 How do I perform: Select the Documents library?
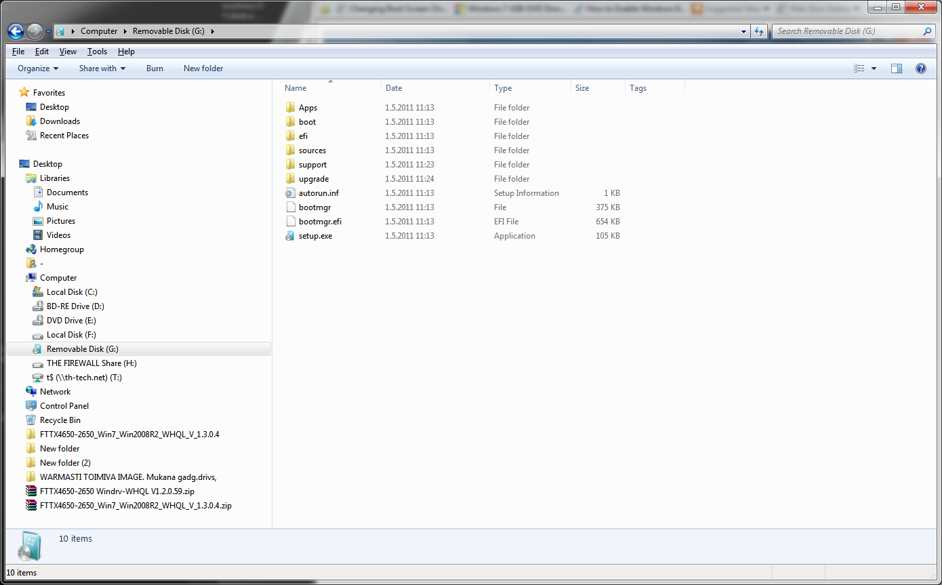(67, 193)
